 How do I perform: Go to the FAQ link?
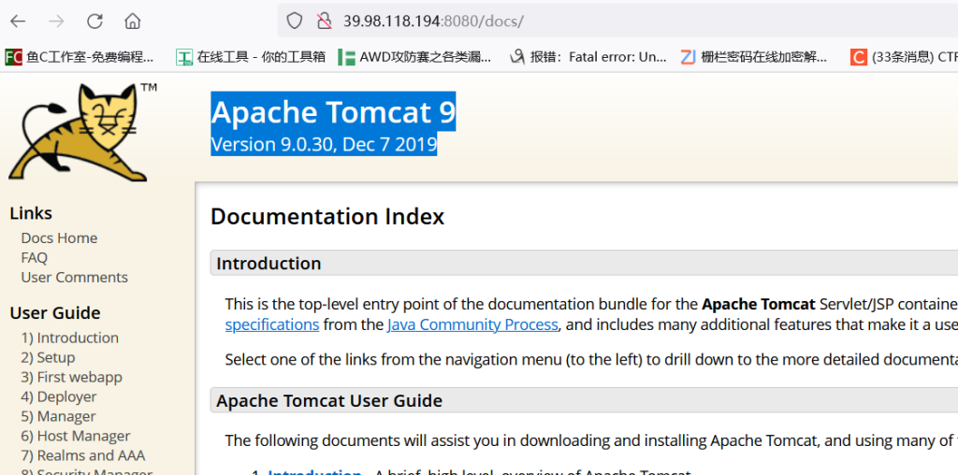tap(34, 258)
